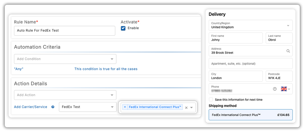Open the UK flag country code selector
This screenshot has width=304, height=132.
[x=285, y=89]
